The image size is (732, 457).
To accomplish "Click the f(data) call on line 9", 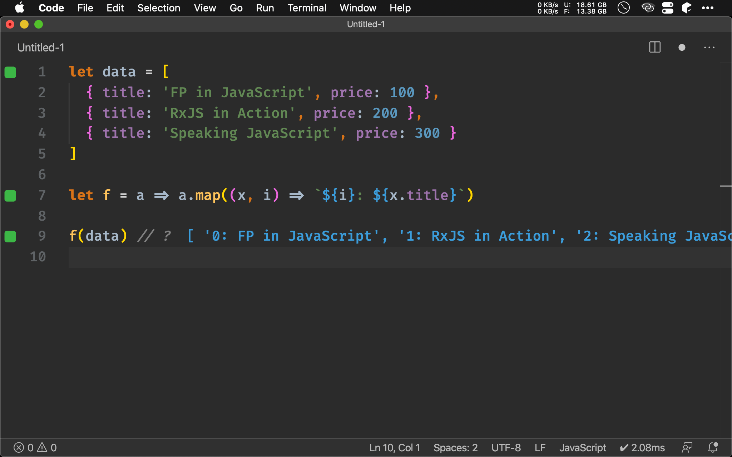I will point(98,236).
